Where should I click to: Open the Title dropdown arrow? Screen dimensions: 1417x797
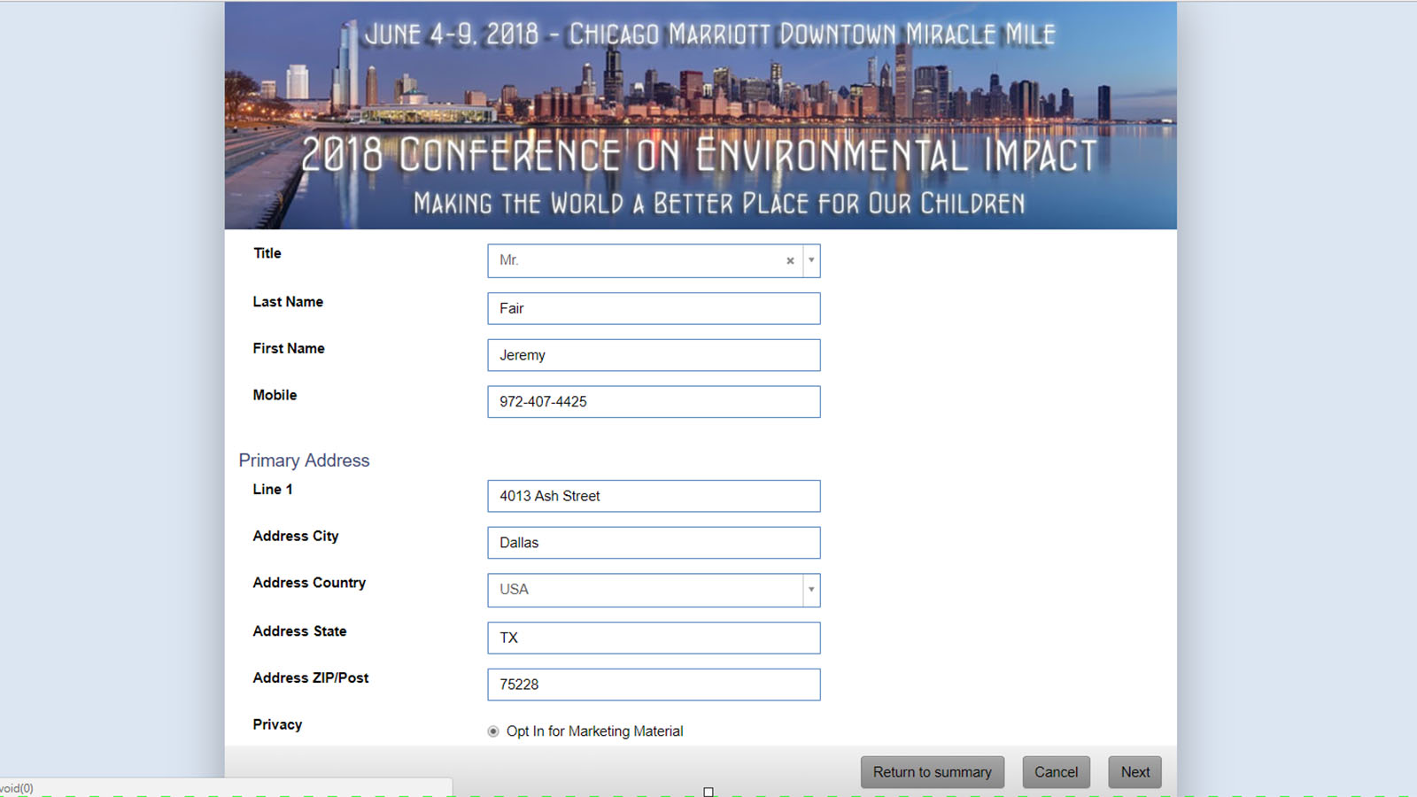click(811, 260)
